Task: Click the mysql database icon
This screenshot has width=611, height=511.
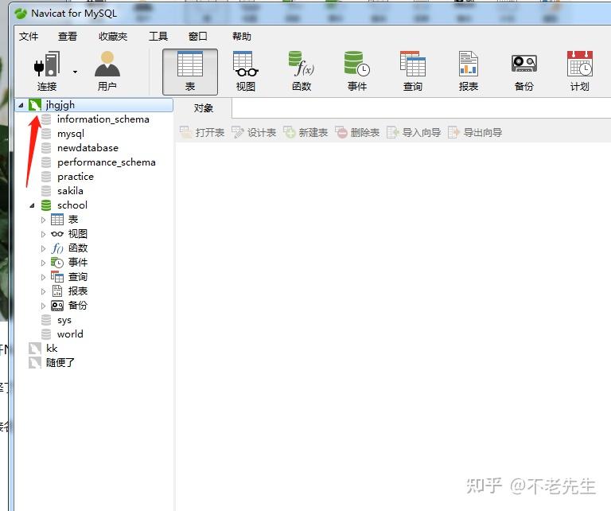Action: [46, 134]
